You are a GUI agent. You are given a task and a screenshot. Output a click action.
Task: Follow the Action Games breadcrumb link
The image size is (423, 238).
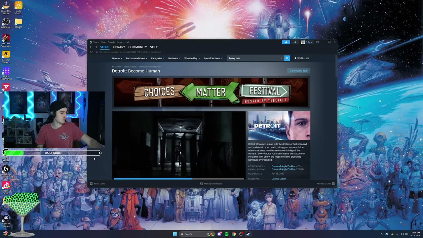(130, 67)
